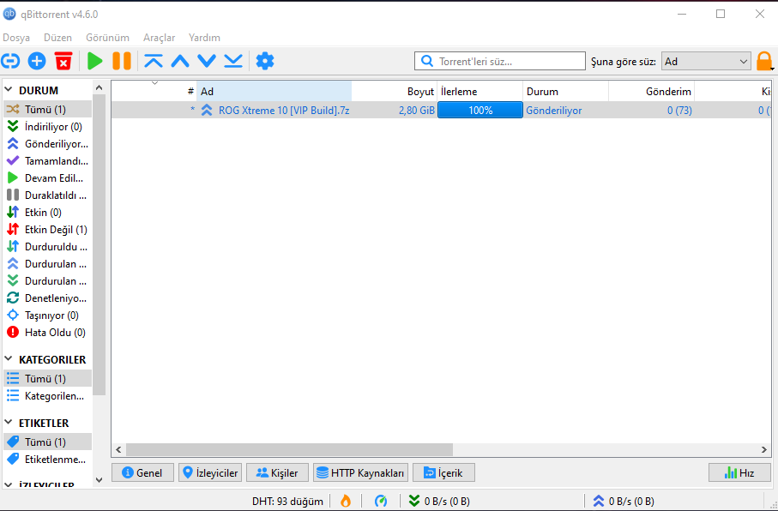Click the download speed 0 B/s indicator
This screenshot has width=778, height=511.
438,501
